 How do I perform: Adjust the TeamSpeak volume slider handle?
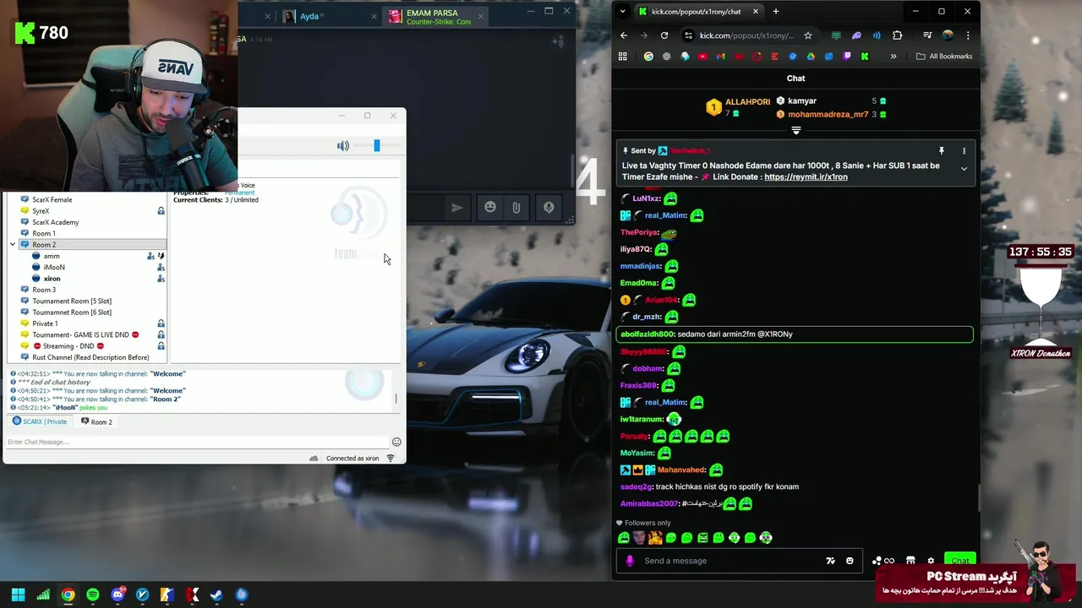pos(377,146)
